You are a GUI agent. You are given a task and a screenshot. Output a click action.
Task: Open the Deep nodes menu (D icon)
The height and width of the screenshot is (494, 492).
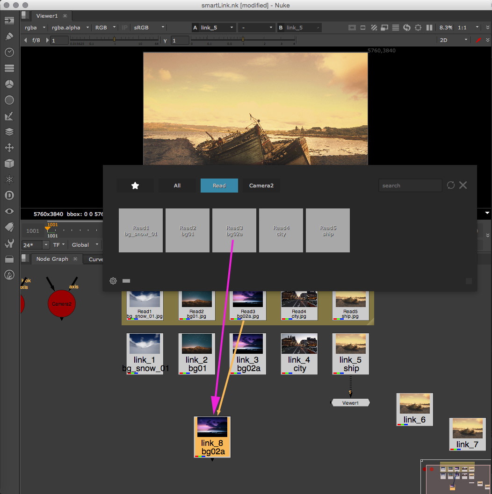(9, 195)
